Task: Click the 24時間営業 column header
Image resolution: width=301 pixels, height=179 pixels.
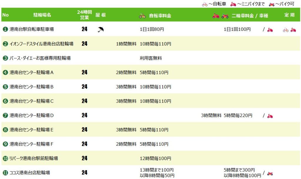Action: (x=84, y=15)
